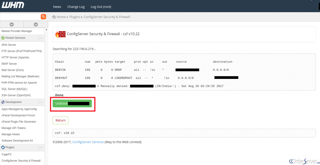This screenshot has width=320, height=165.
Task: Click the ConfigServer Security & Firewall csf v10.22 title
Action: coord(103,34)
